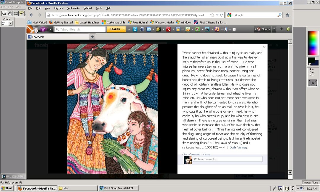Viewport: 320px width, 192px height.
Task: Open the Yahoo! menu
Action: [x=87, y=8]
